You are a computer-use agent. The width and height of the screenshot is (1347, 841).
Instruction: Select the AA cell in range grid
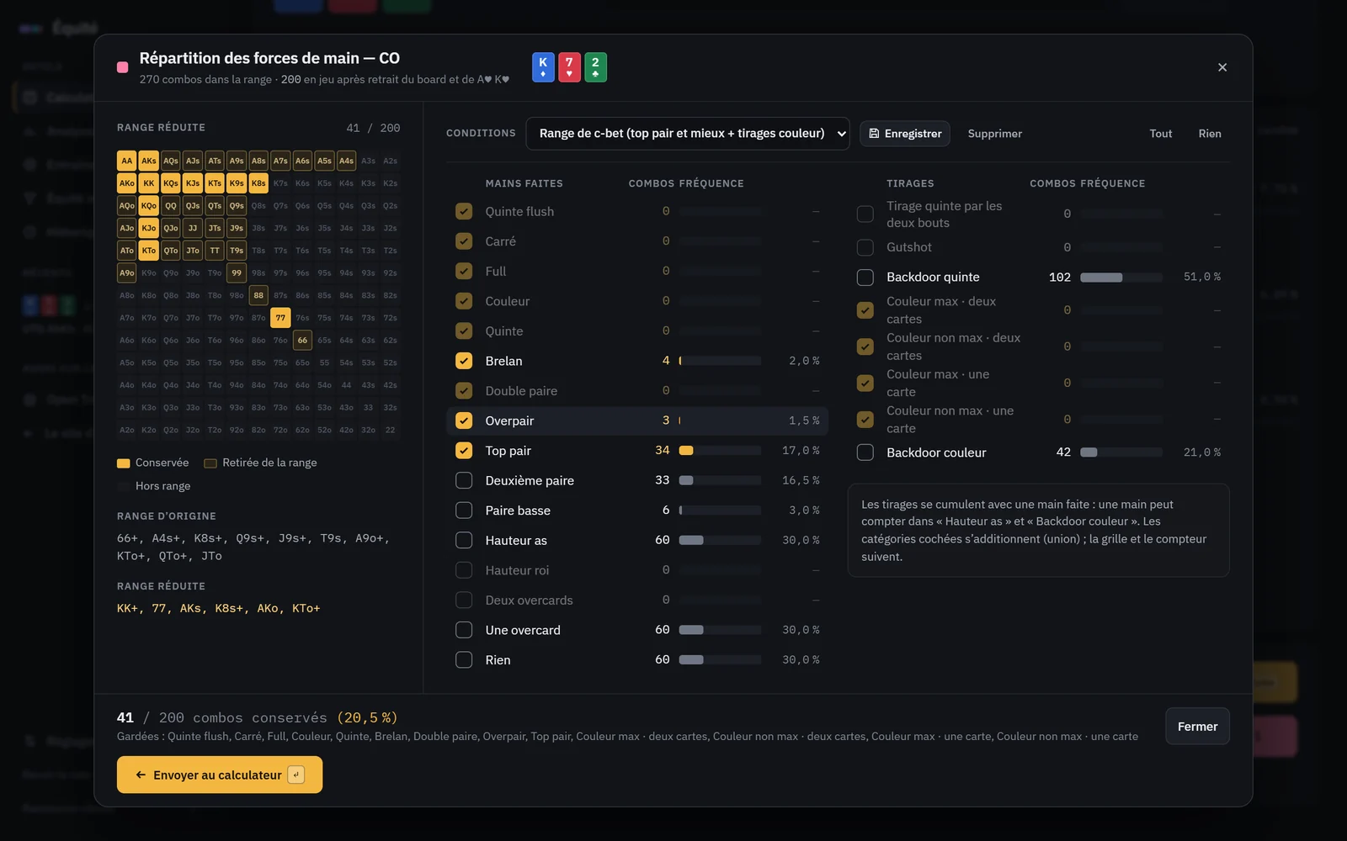pyautogui.click(x=127, y=161)
